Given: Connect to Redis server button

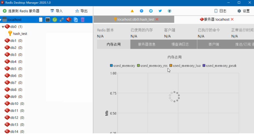Looking at the screenshot, I should coord(21,11).
